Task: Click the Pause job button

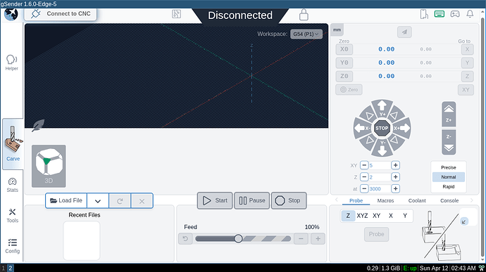Action: click(251, 200)
